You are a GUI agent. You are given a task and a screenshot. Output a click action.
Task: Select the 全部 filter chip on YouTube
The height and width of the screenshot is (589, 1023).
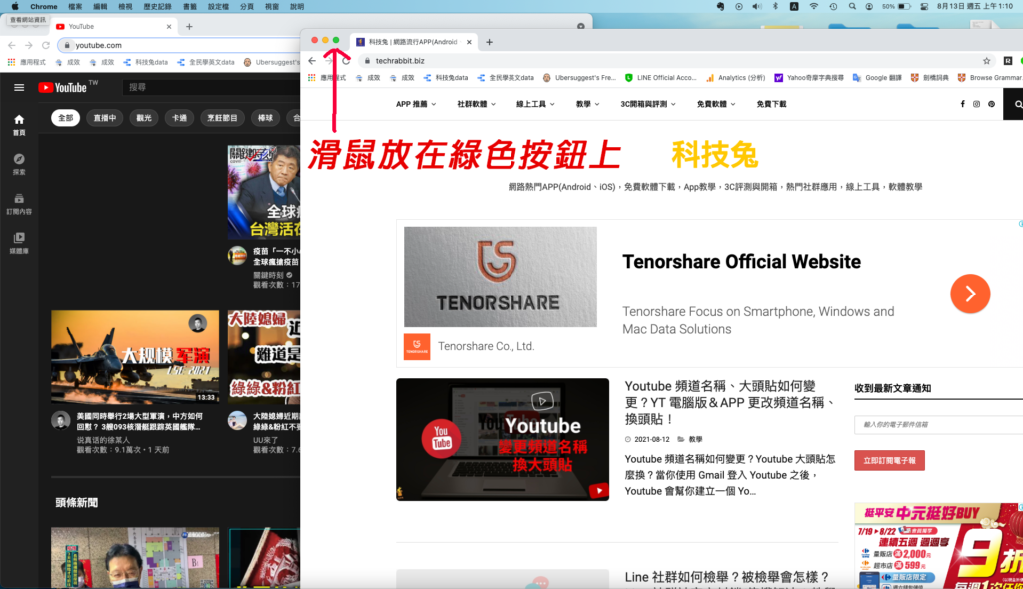pyautogui.click(x=65, y=118)
